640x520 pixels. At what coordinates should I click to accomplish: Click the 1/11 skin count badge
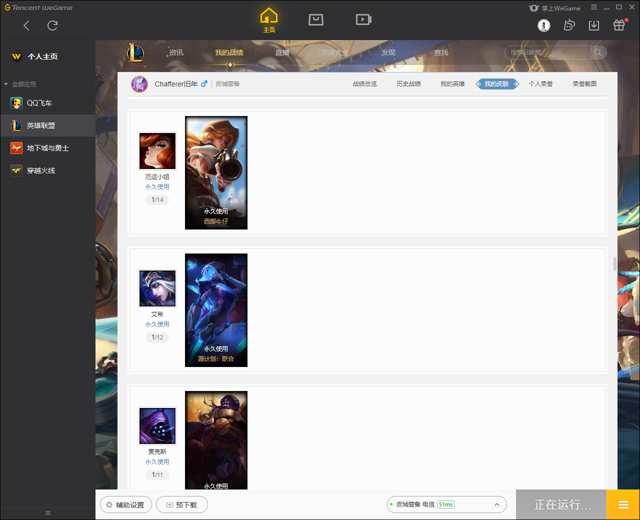[x=157, y=475]
